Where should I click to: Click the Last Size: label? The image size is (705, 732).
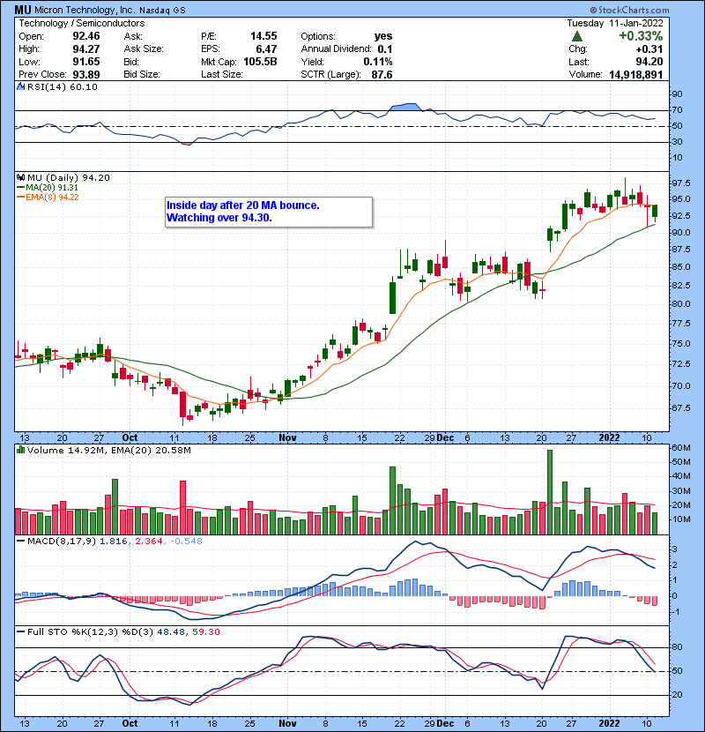(221, 75)
